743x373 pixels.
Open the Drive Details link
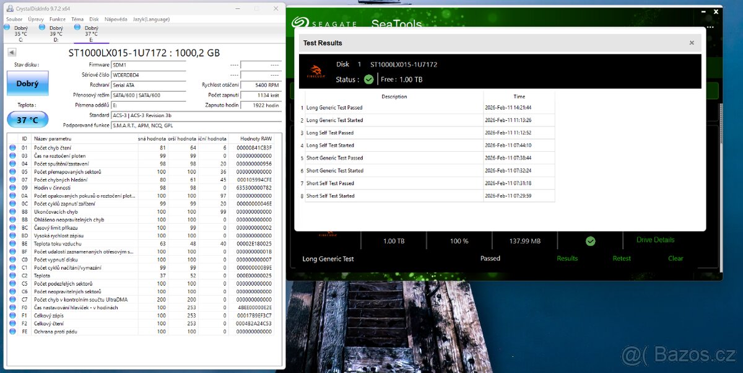coord(655,240)
